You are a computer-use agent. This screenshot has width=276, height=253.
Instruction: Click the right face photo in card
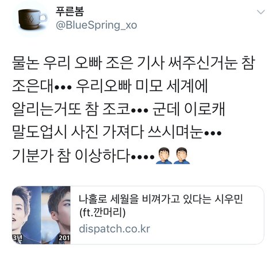click(x=56, y=215)
